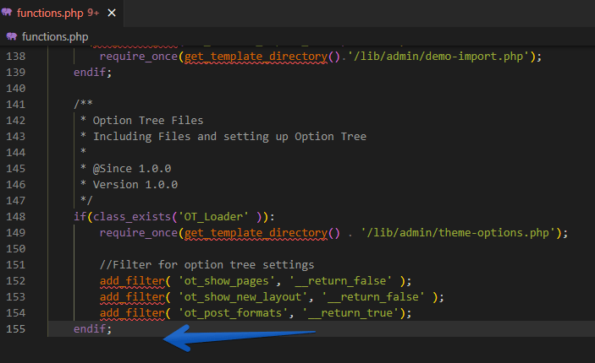Screen dimensions: 595x363
Task: Place cursor on 'OT_Loader' string
Action: tap(210, 216)
